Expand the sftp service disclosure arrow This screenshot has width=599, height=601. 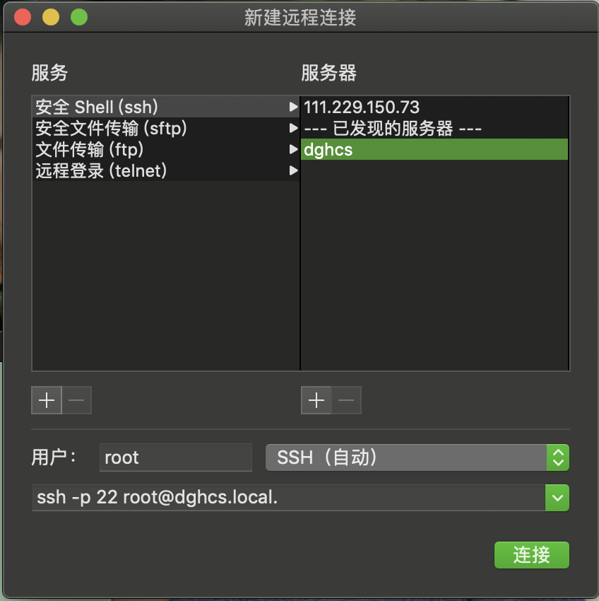(293, 129)
